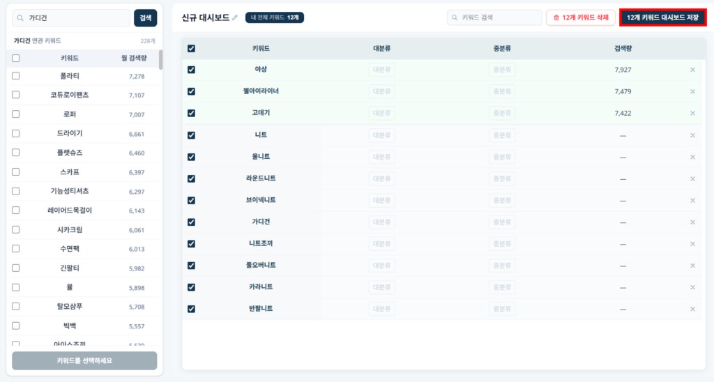Click the pencil icon beside 신규 대시보드
Screen dimensions: 714x382
(235, 18)
